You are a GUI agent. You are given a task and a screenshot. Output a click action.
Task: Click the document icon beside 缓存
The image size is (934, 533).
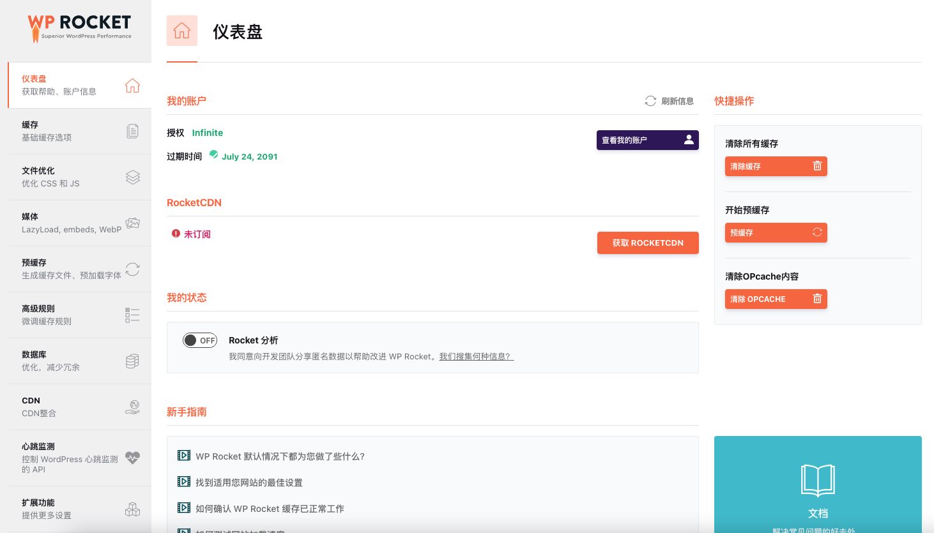point(132,131)
